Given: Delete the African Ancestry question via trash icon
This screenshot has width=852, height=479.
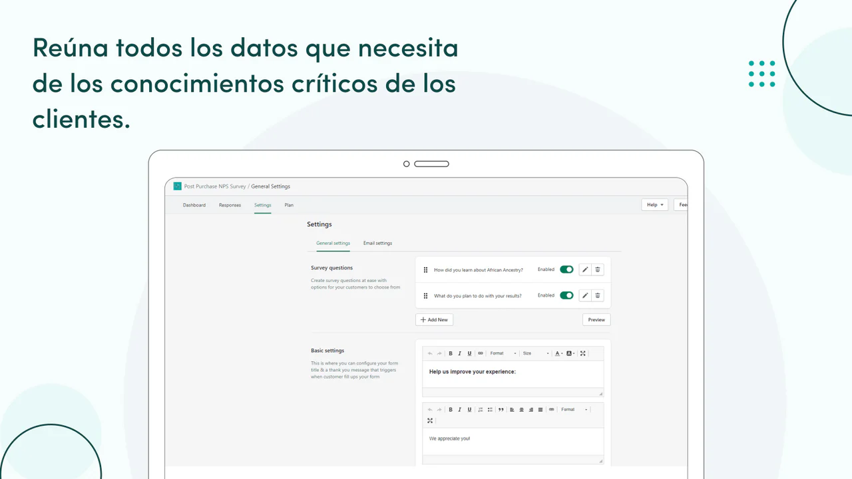Looking at the screenshot, I should pos(598,269).
